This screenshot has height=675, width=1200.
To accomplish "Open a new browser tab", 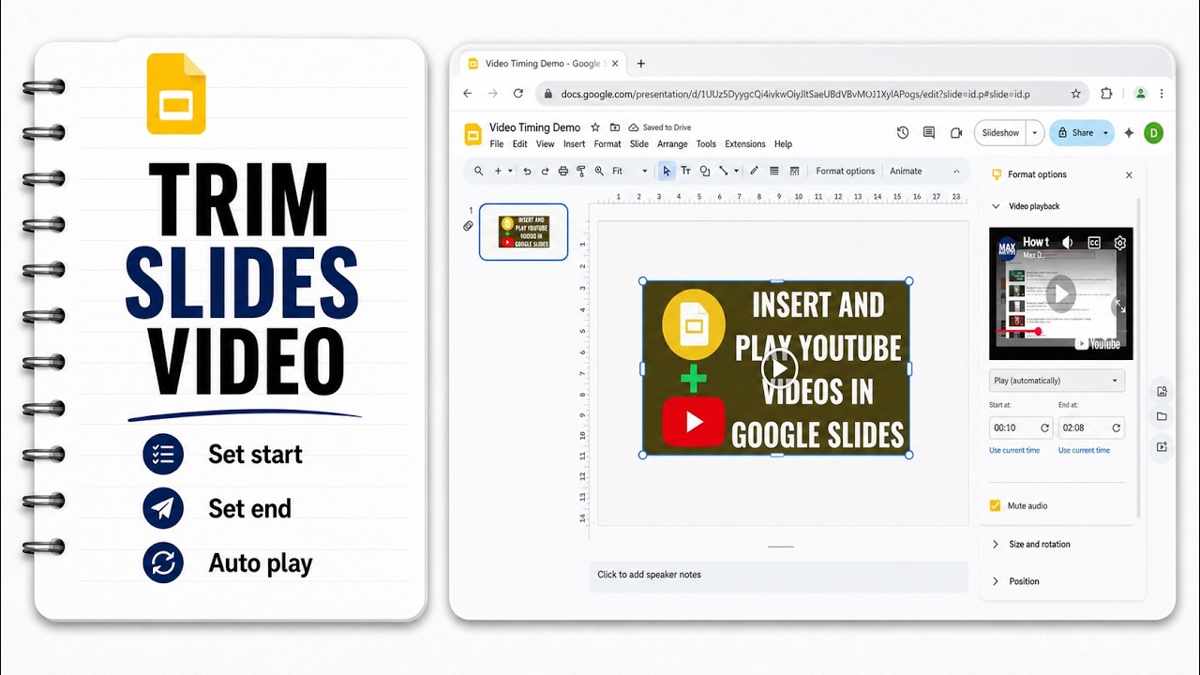I will tap(641, 64).
